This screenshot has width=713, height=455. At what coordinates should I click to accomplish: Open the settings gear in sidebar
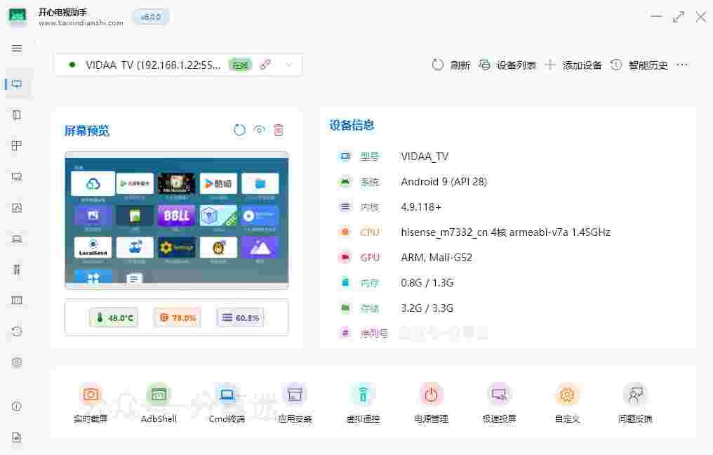coord(17,362)
